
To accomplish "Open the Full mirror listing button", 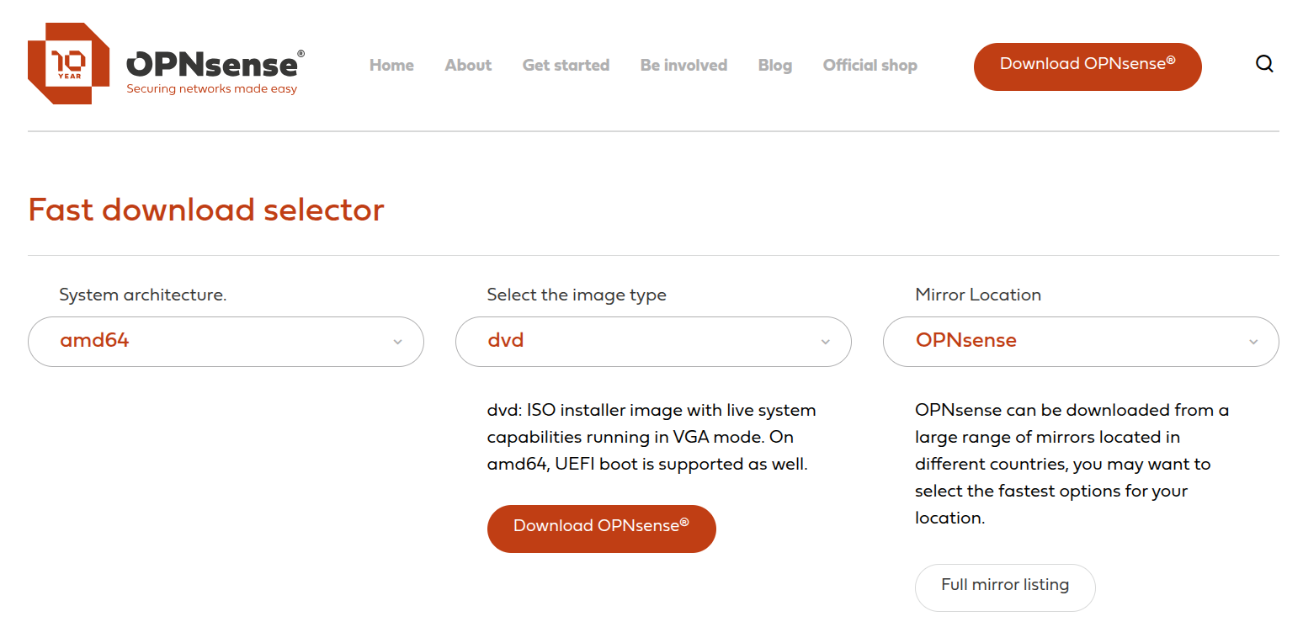I will click(x=1005, y=587).
